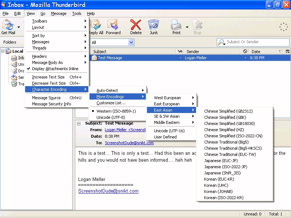
Task: Select Korean (EUC-KR) encoding
Action: point(235,179)
